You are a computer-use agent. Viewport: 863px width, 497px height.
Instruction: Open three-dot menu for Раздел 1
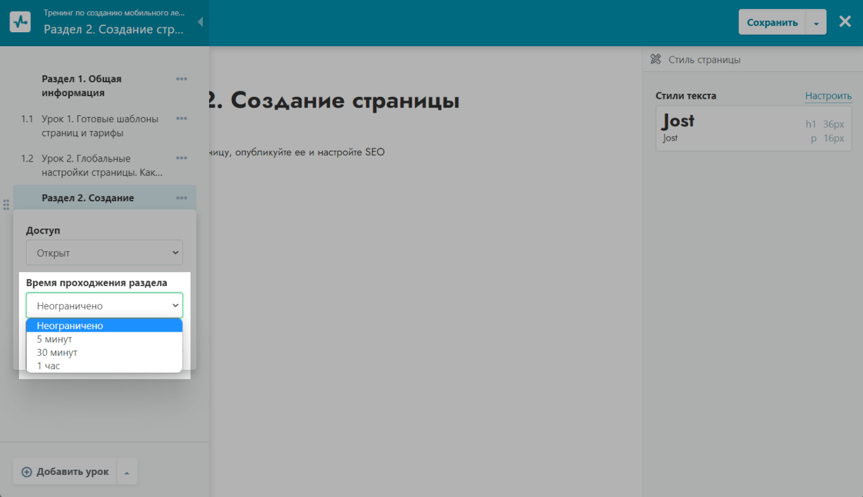click(182, 79)
